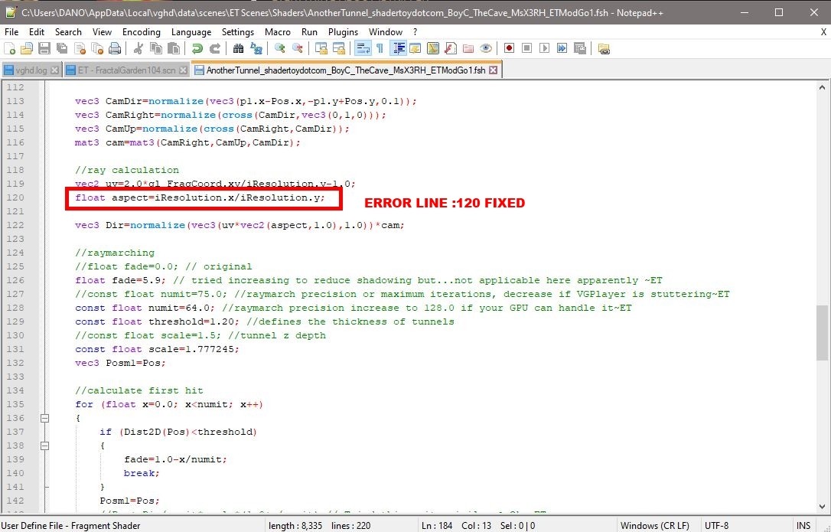This screenshot has height=532, width=831.
Task: Click the vertical scrollbar down arrow
Action: (x=822, y=506)
